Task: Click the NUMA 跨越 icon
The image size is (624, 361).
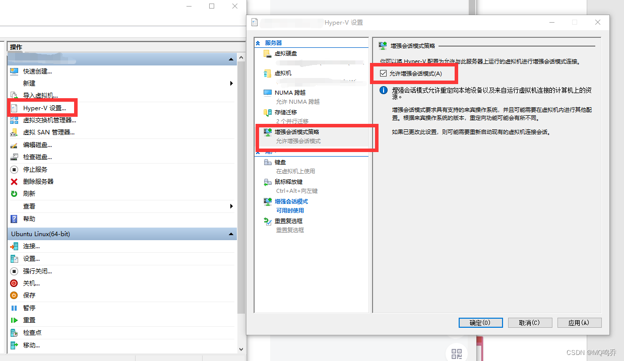Action: 267,93
